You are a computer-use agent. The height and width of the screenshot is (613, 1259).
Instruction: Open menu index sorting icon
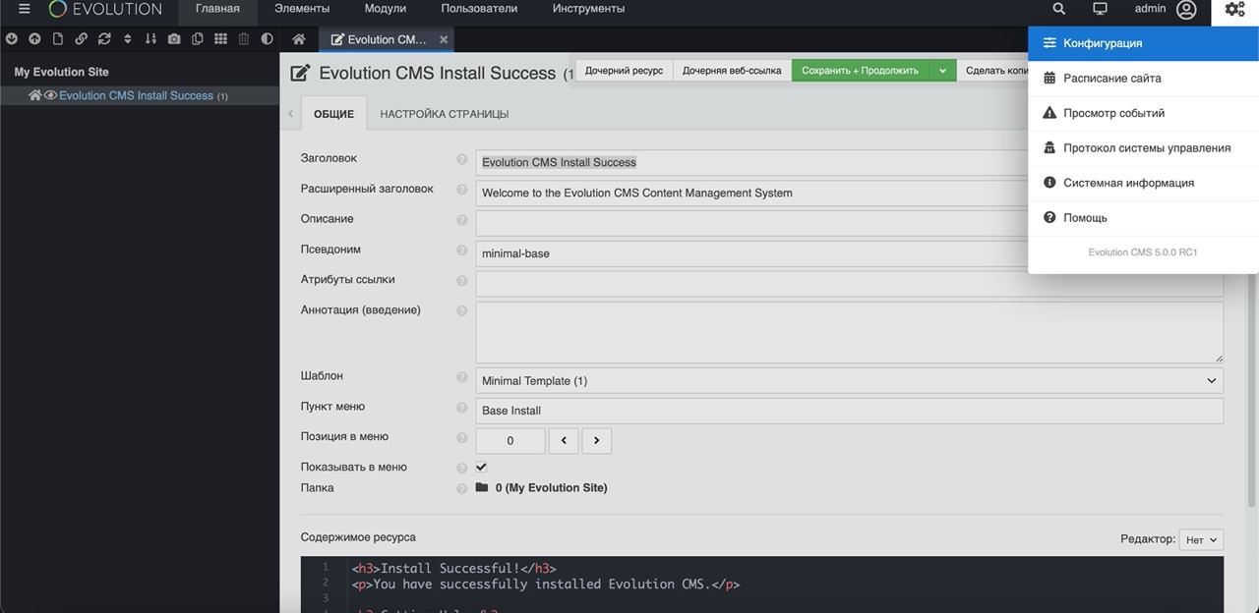pos(150,39)
